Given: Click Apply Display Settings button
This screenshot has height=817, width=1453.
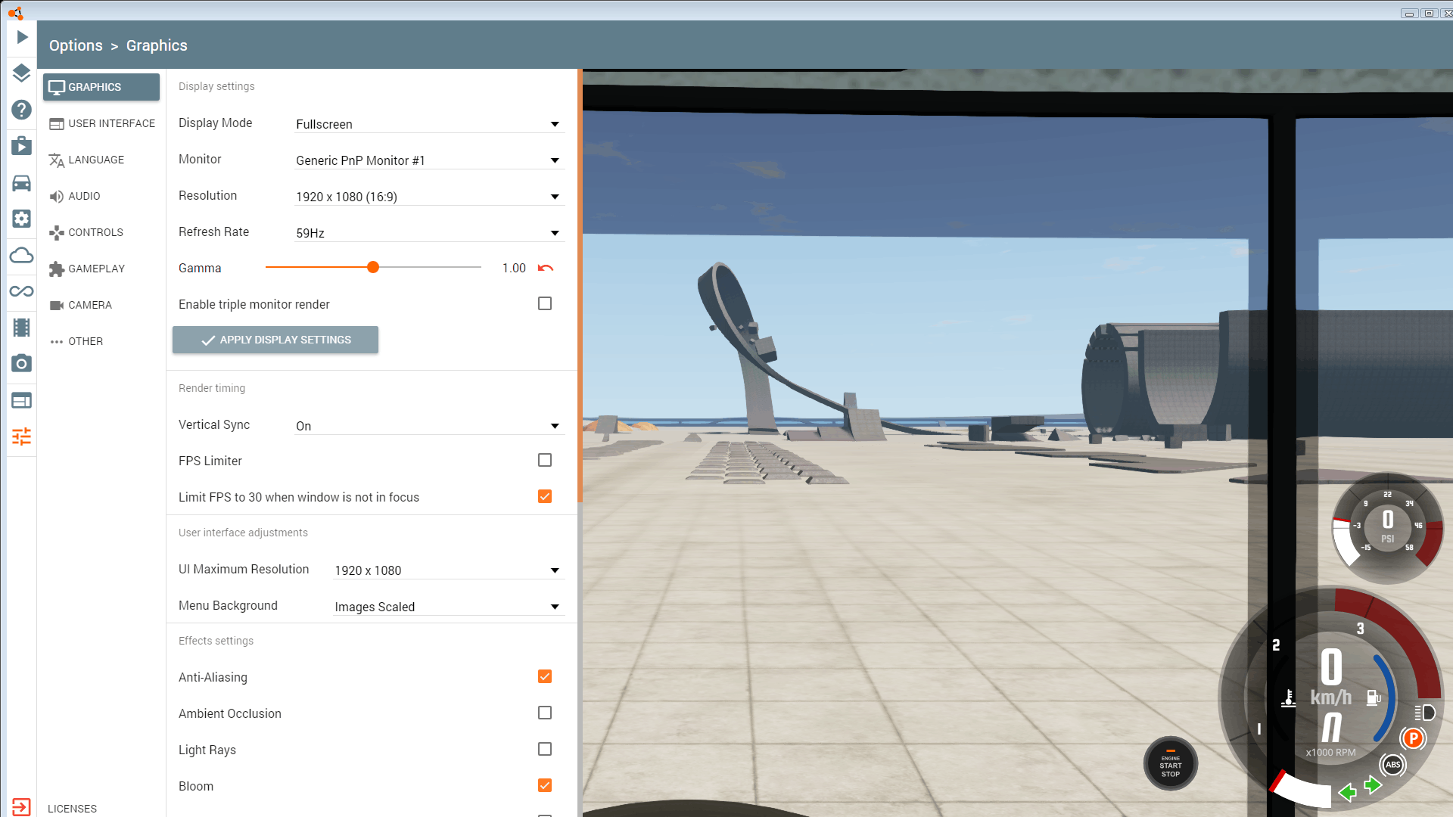Looking at the screenshot, I should click(x=275, y=340).
